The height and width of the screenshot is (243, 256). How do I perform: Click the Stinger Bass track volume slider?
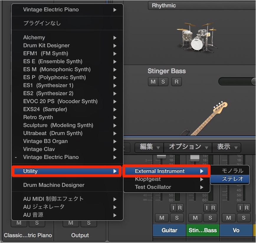[237, 81]
